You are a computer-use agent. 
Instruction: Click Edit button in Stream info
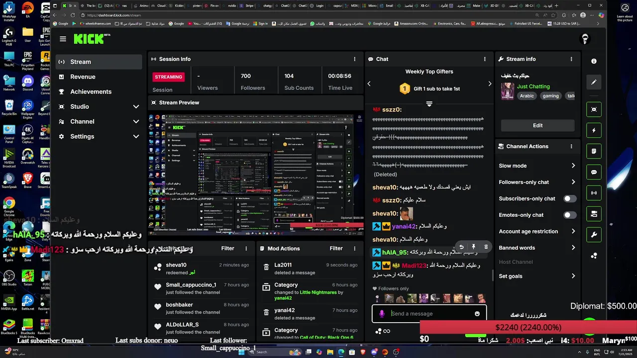(x=537, y=125)
